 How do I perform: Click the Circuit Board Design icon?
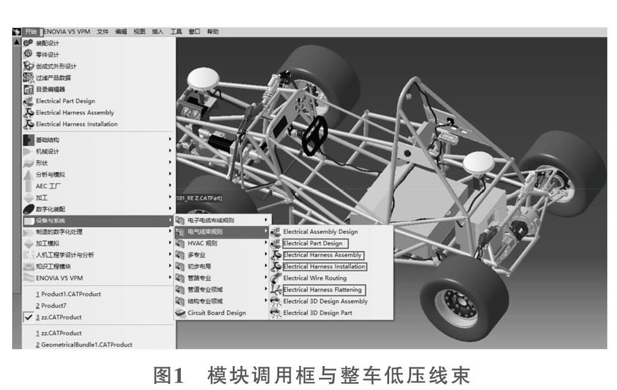point(180,313)
